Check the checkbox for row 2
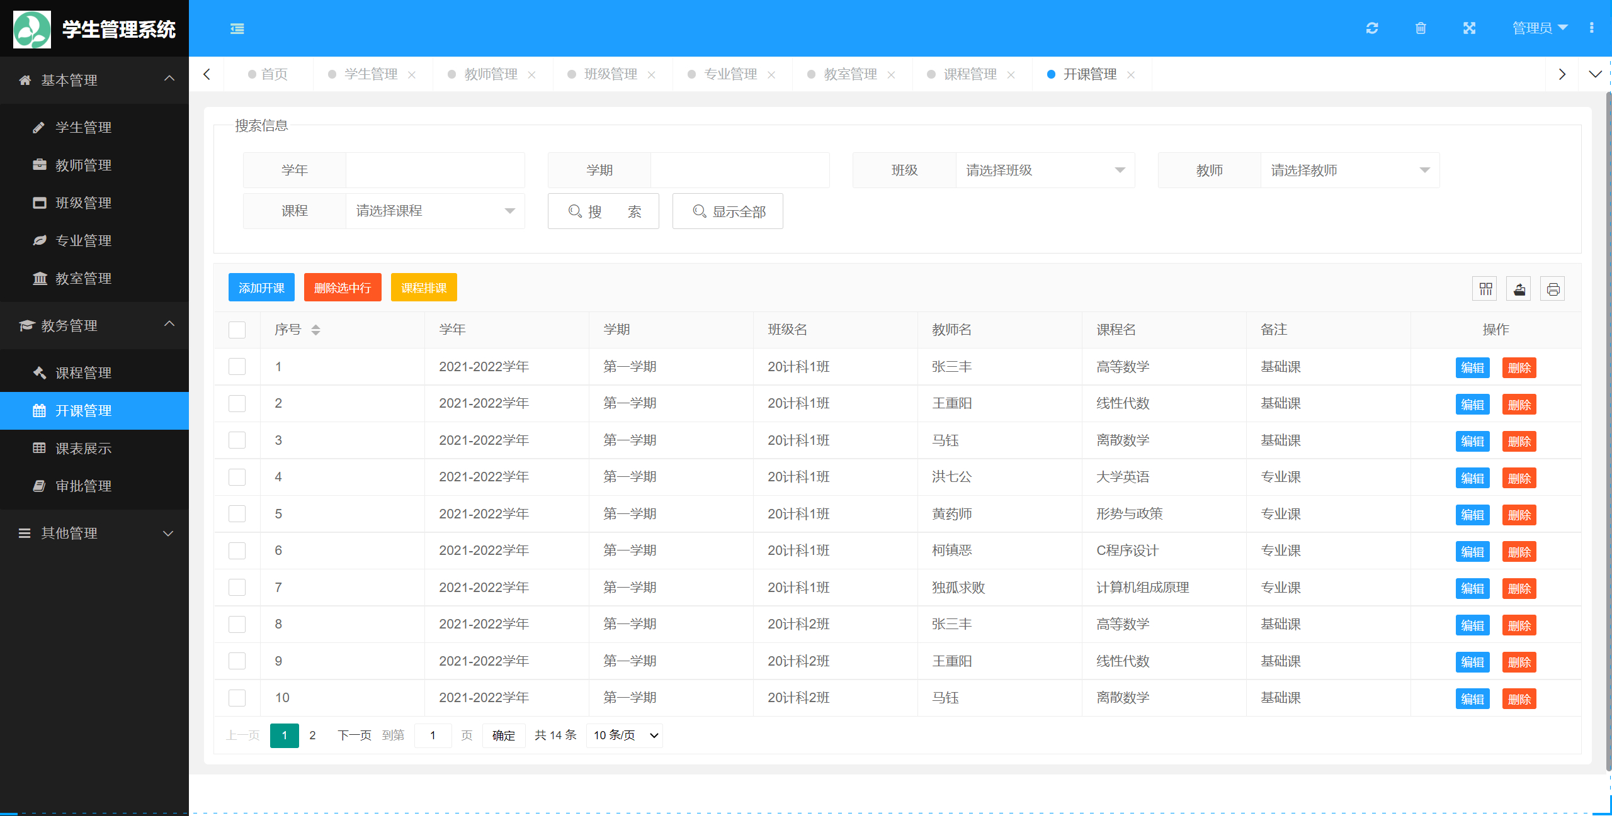 click(x=237, y=403)
